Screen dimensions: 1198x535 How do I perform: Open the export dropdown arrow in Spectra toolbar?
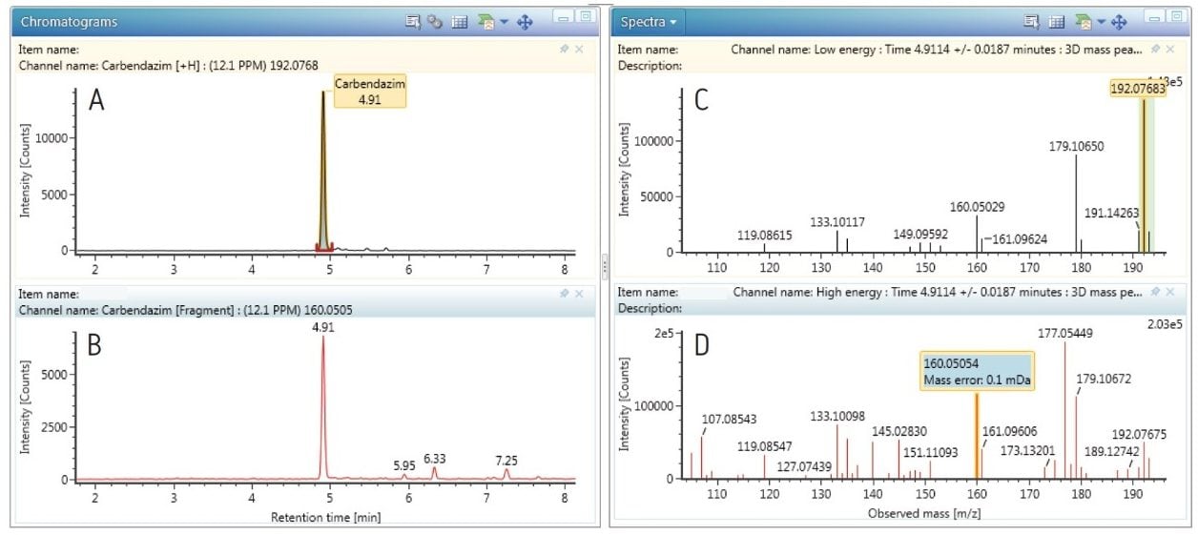point(1101,21)
